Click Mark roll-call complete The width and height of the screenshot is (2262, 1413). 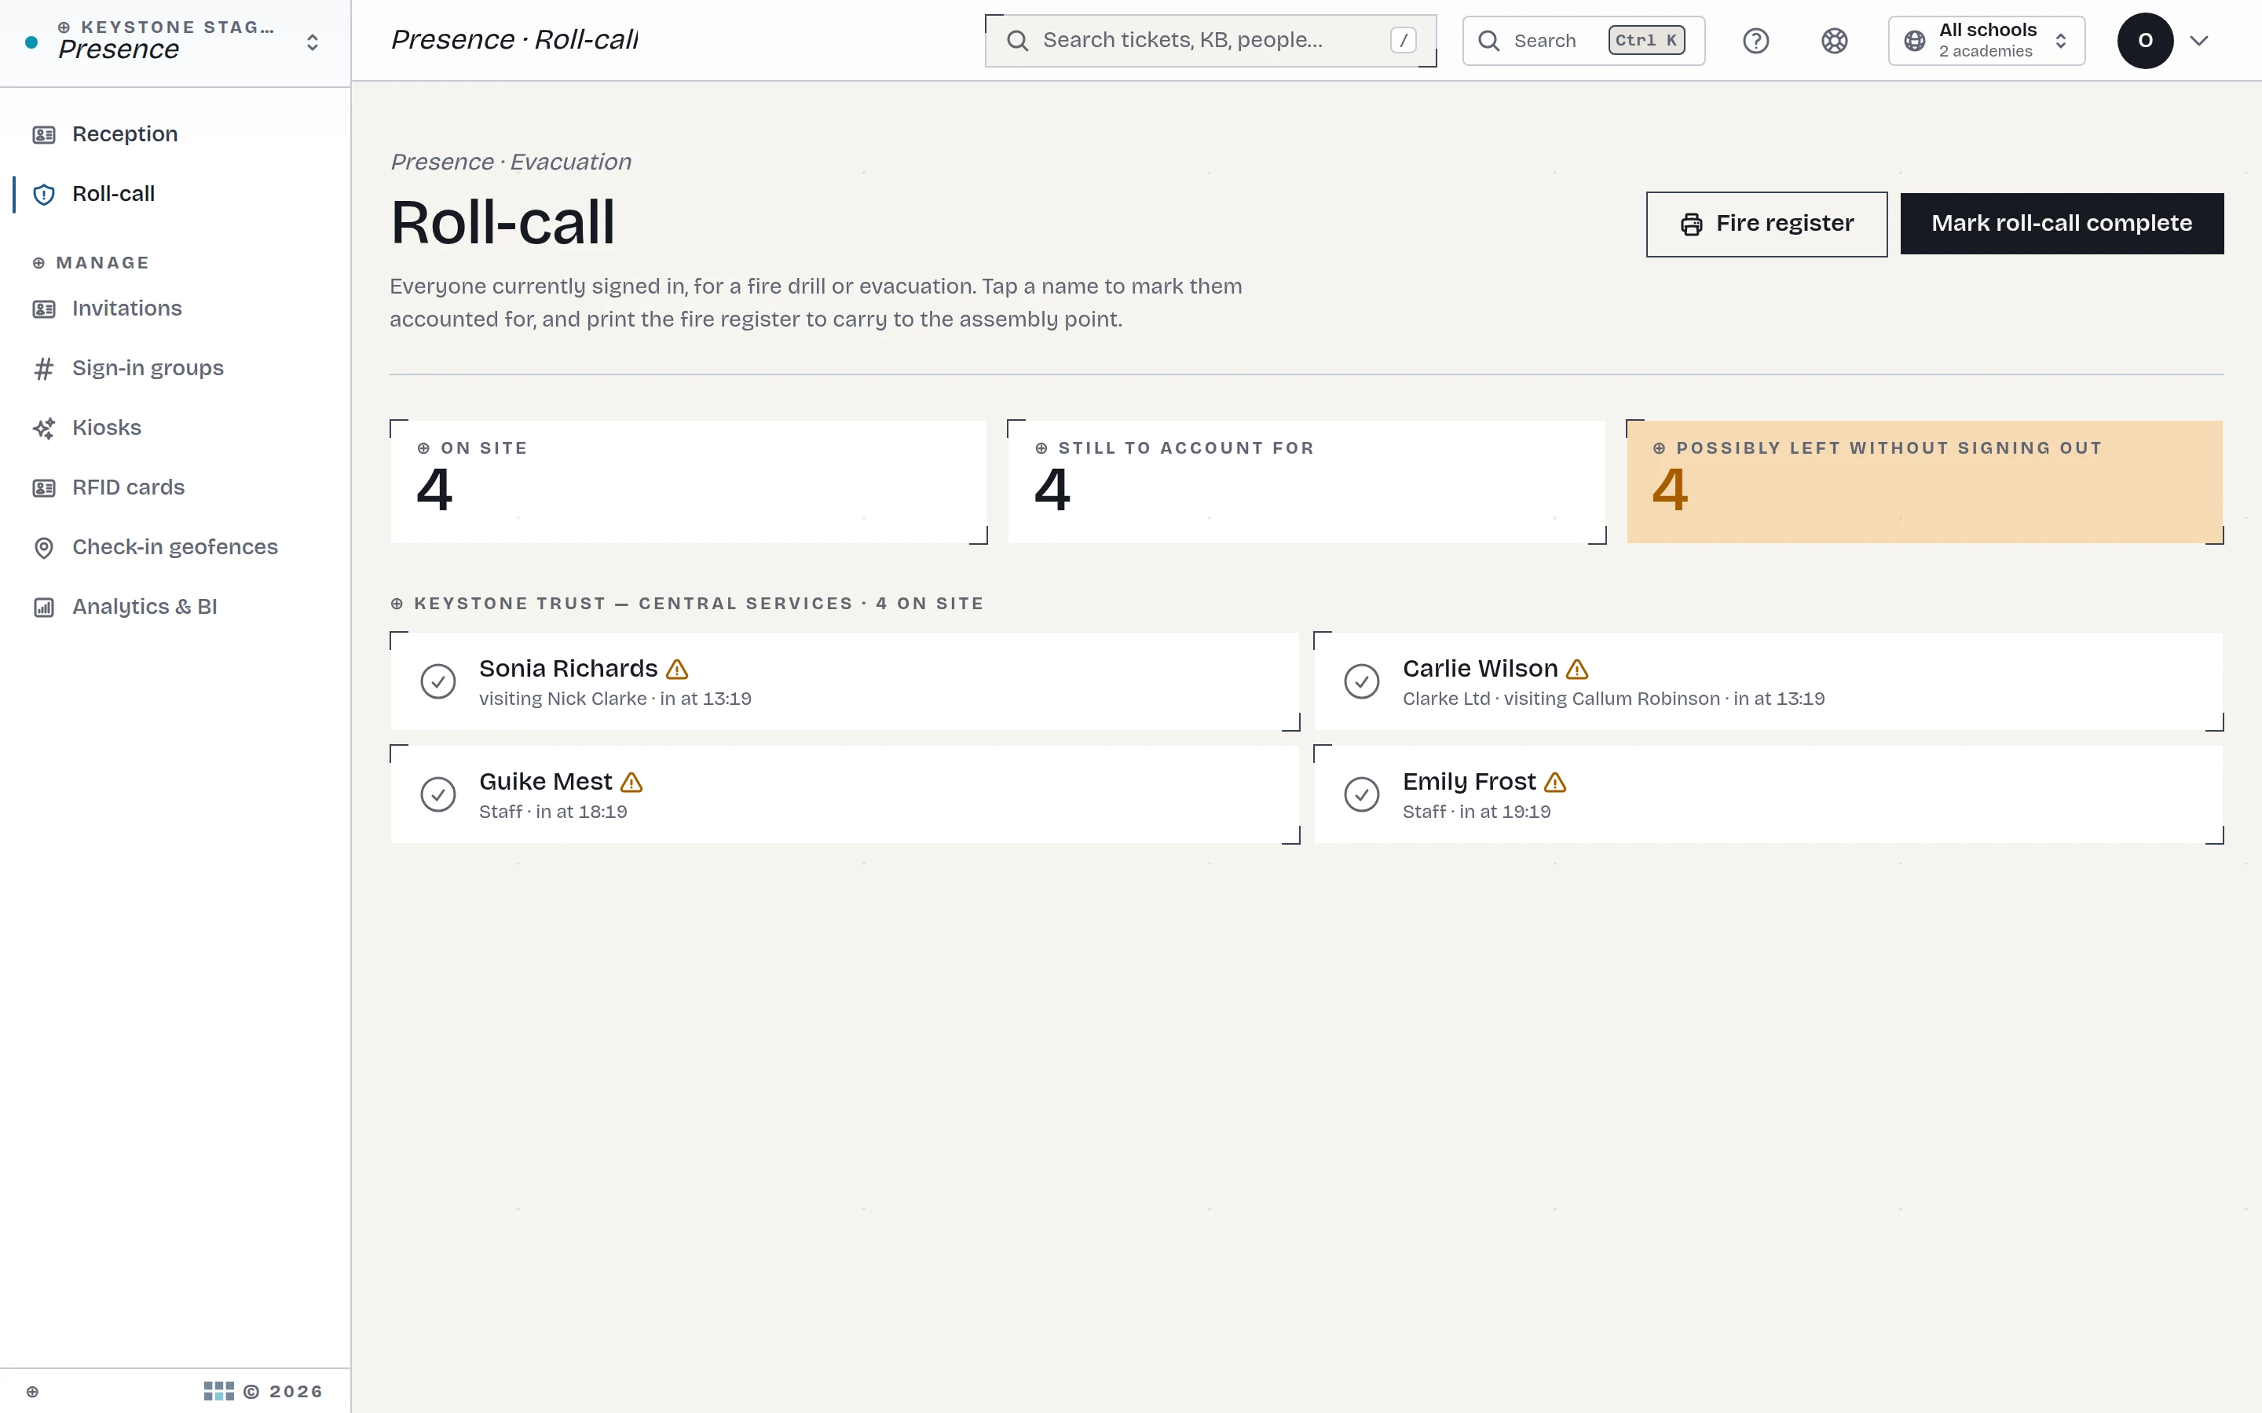pyautogui.click(x=2062, y=225)
